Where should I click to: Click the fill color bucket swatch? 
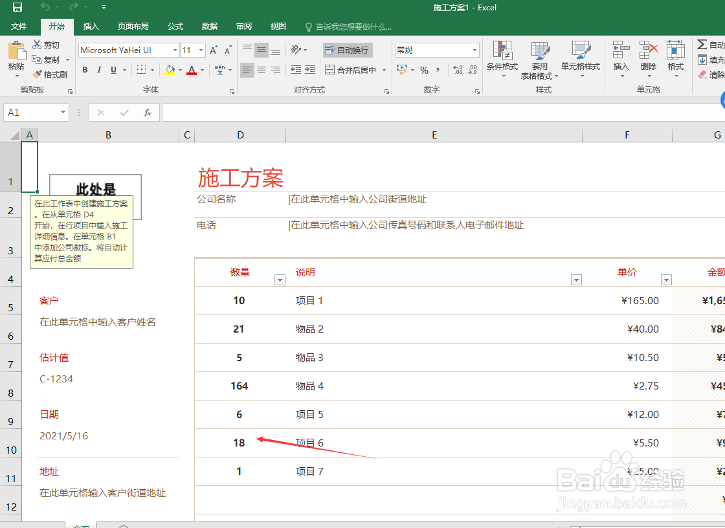coord(170,71)
